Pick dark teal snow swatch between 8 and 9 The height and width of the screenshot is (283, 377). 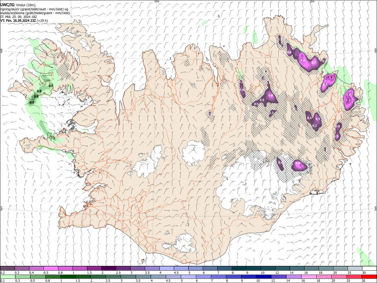239,269
